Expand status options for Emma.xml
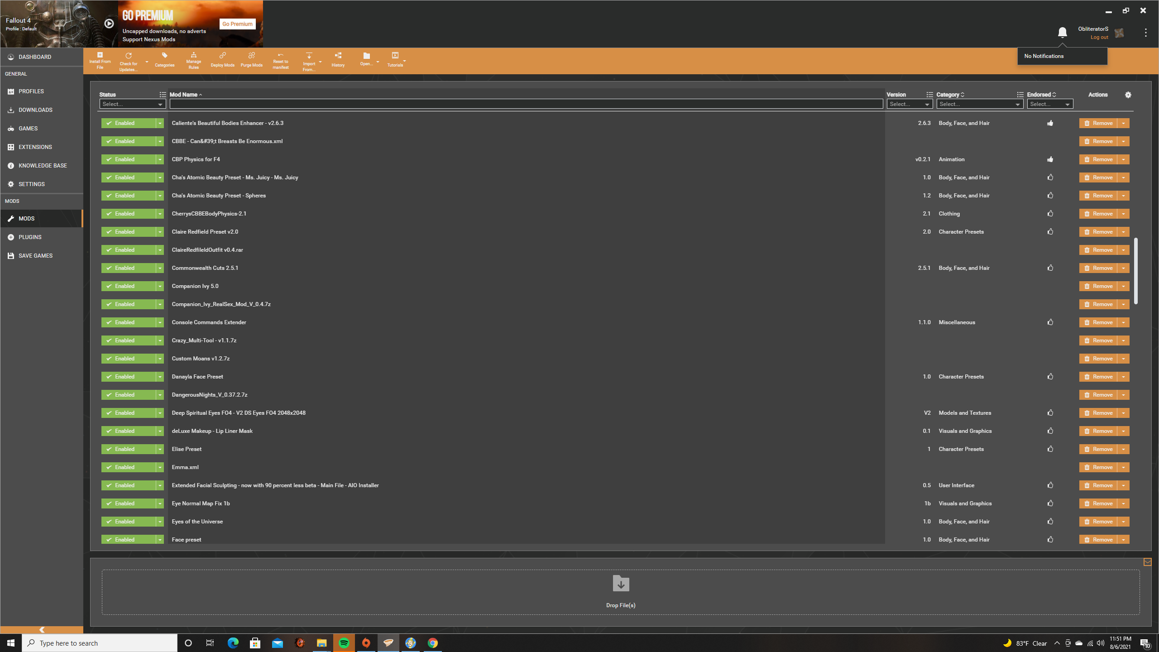 (160, 467)
